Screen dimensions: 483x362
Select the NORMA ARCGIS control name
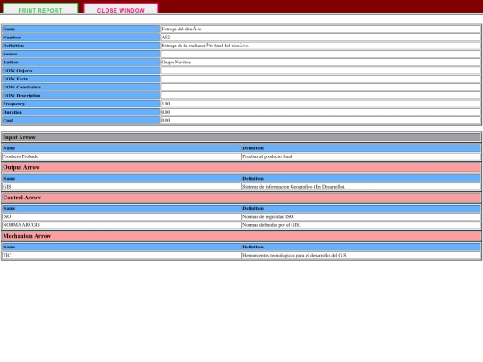tap(21, 225)
